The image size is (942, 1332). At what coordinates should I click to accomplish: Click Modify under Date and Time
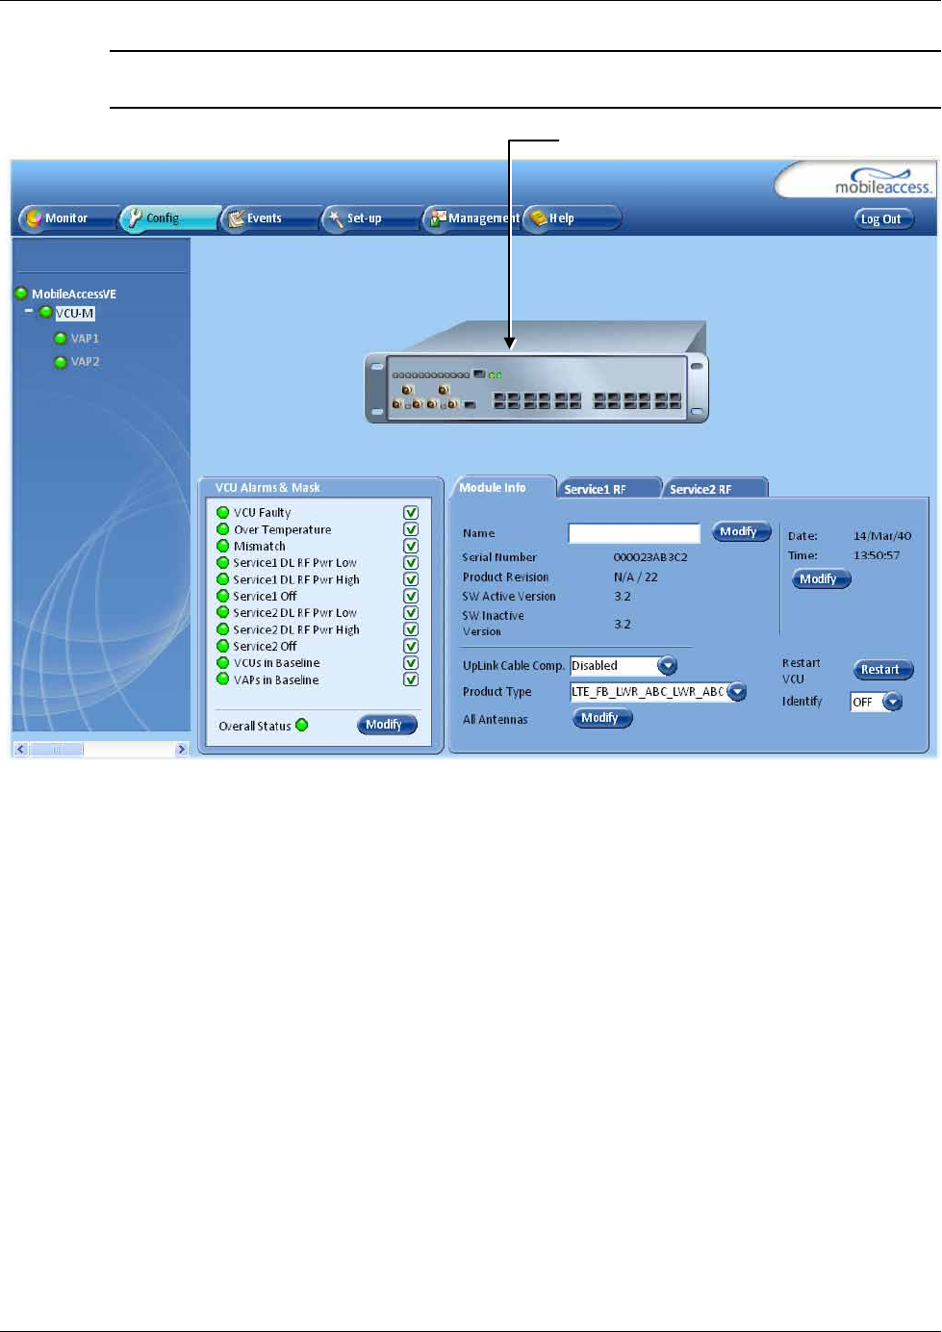coord(821,579)
